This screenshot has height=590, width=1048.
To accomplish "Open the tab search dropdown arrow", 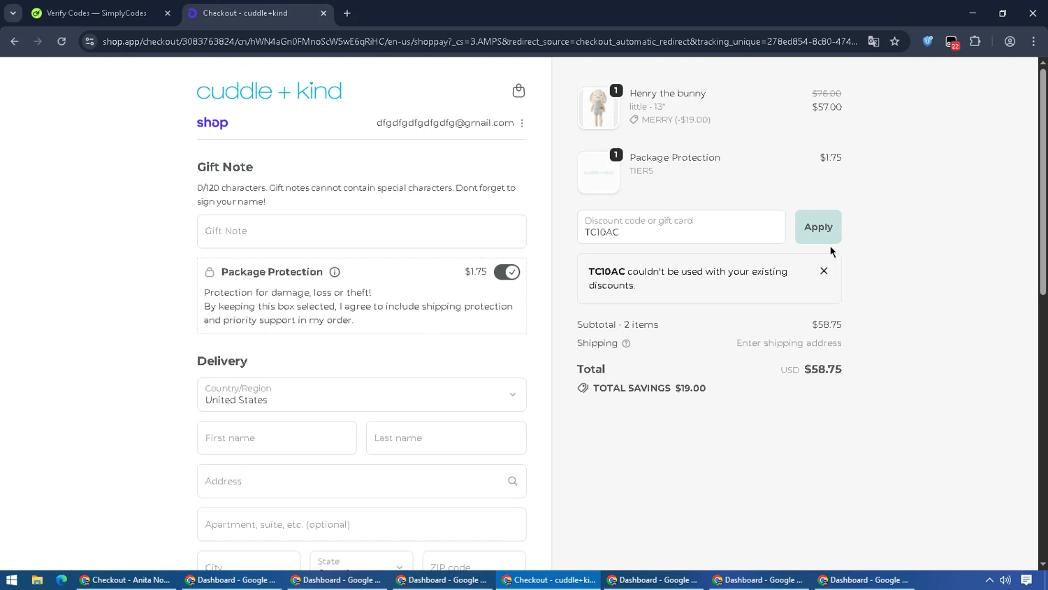I will pyautogui.click(x=13, y=13).
